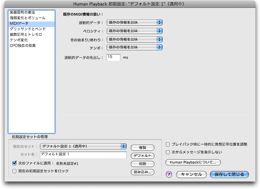This screenshot has height=189, width=260.
Task: Select 装飾記号とトレモロ category
Action: pos(31,35)
